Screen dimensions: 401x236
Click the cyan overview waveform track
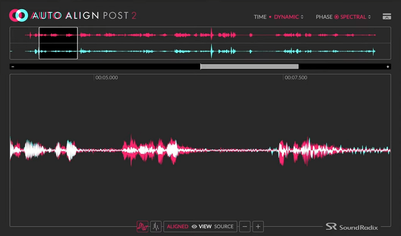[200, 52]
